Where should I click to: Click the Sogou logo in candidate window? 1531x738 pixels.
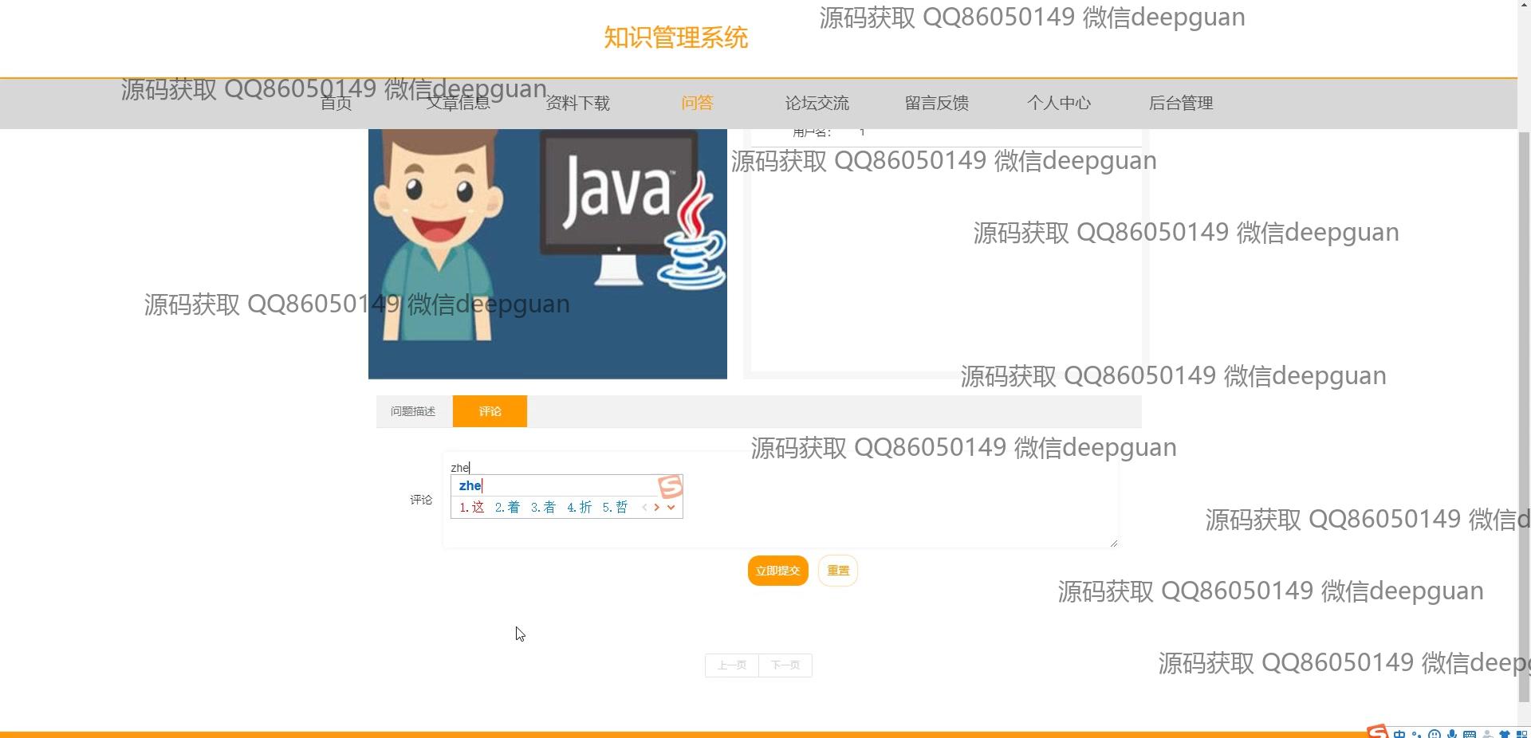pyautogui.click(x=671, y=486)
